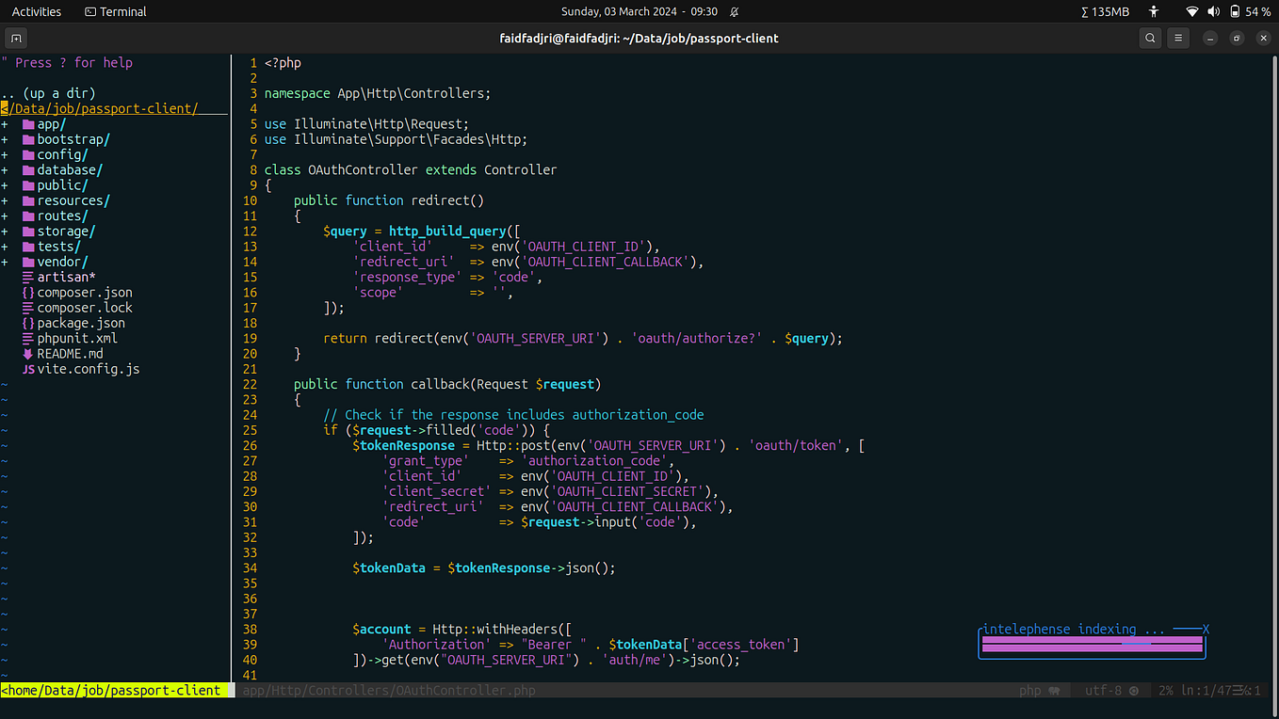Open the terminal search icon
Screen dimensions: 1279x719
(x=1150, y=39)
